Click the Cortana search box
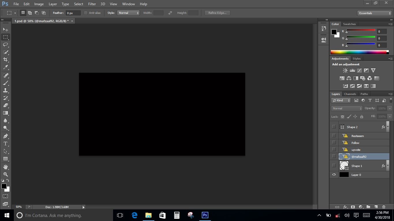Viewport: 394px width, 221px height. pyautogui.click(x=63, y=215)
